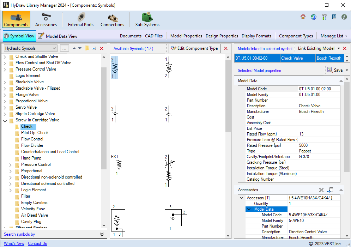The height and width of the screenshot is (247, 351).
Task: Toggle Symbol View mode
Action: pyautogui.click(x=19, y=36)
